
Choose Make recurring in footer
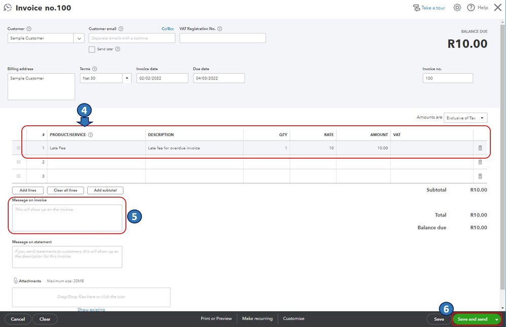[x=257, y=319]
